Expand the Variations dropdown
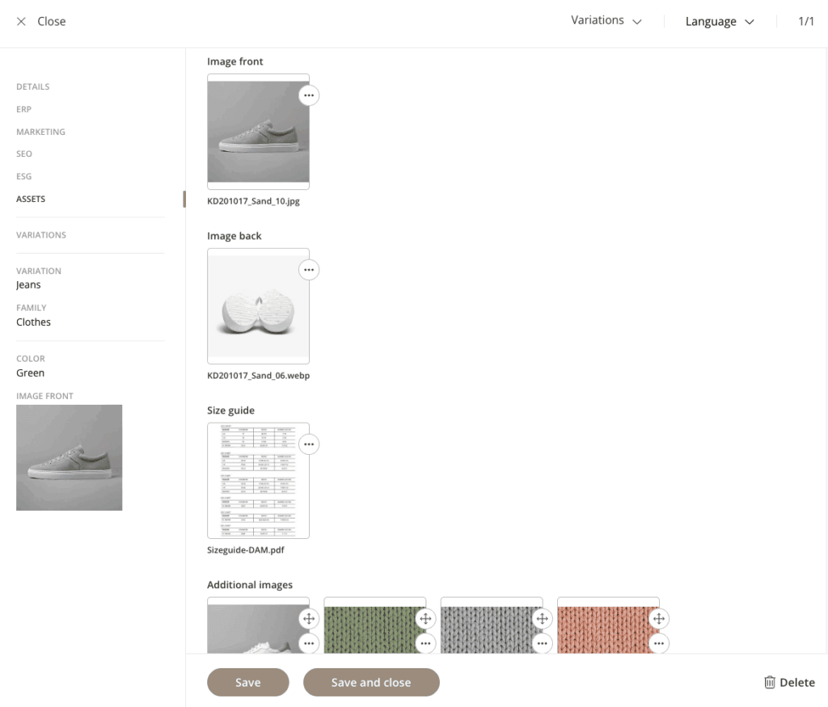 [x=606, y=21]
